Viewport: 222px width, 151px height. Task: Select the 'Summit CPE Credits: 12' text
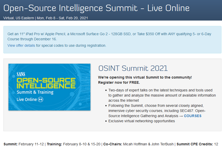tap(197, 144)
